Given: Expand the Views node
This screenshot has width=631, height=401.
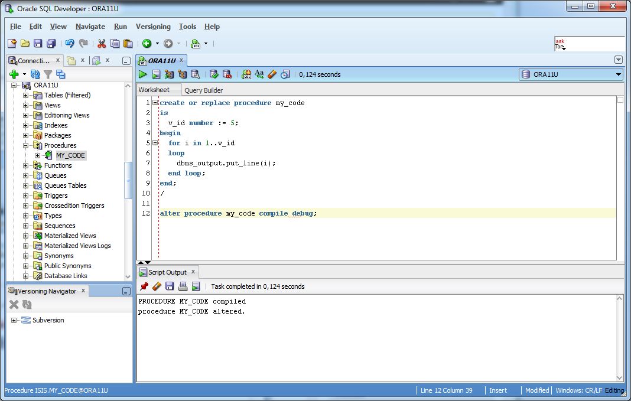Looking at the screenshot, I should pyautogui.click(x=26, y=105).
